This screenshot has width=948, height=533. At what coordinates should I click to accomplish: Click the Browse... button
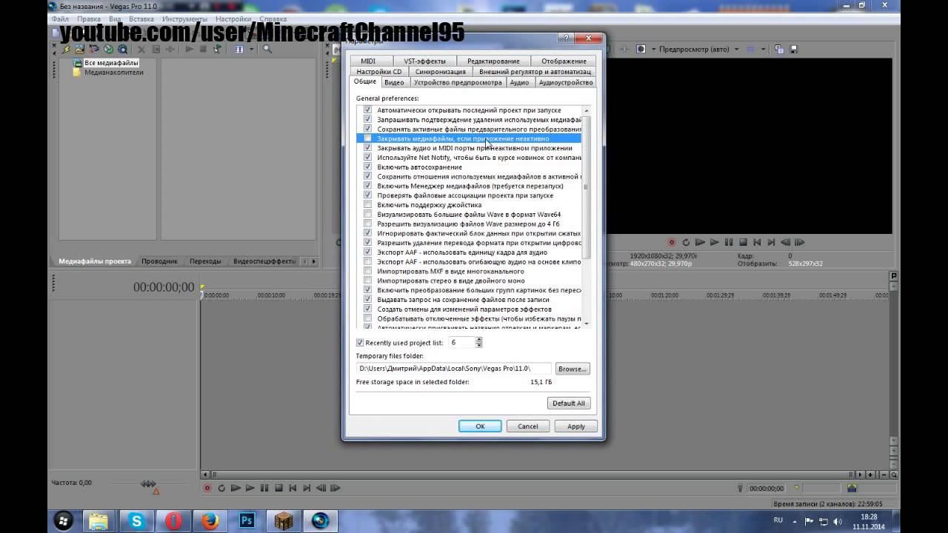coord(572,368)
